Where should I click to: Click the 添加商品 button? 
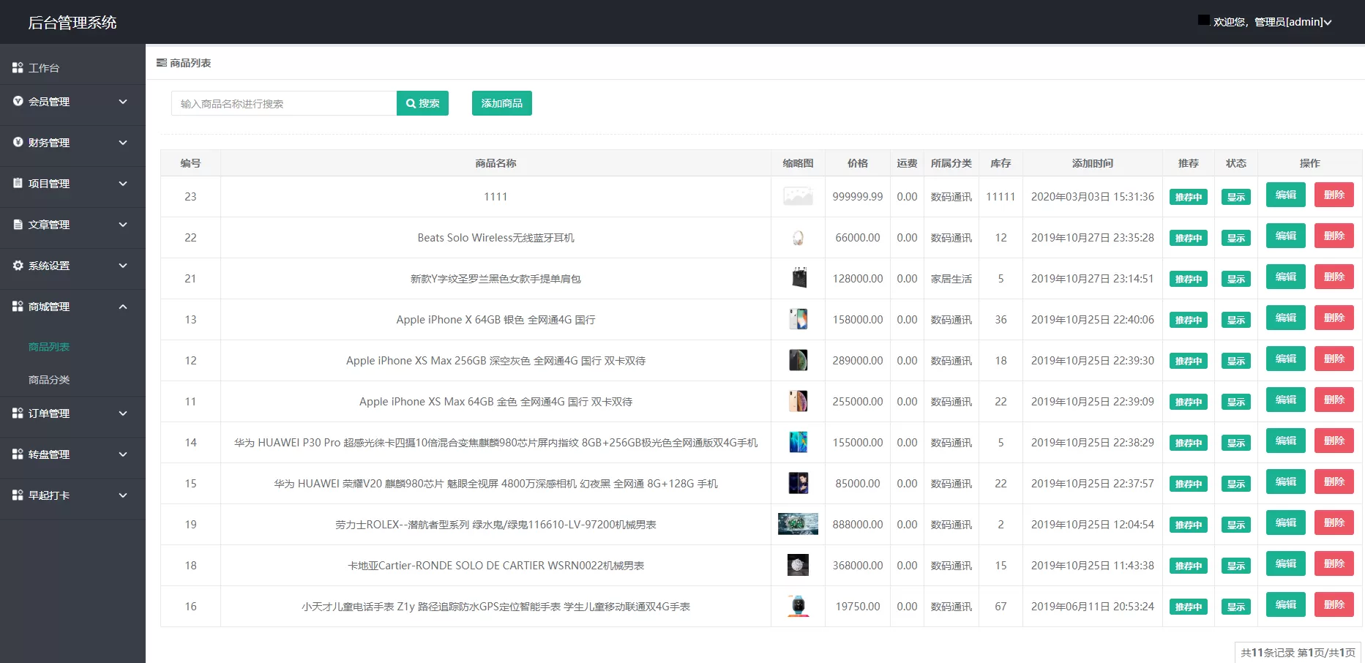click(501, 103)
